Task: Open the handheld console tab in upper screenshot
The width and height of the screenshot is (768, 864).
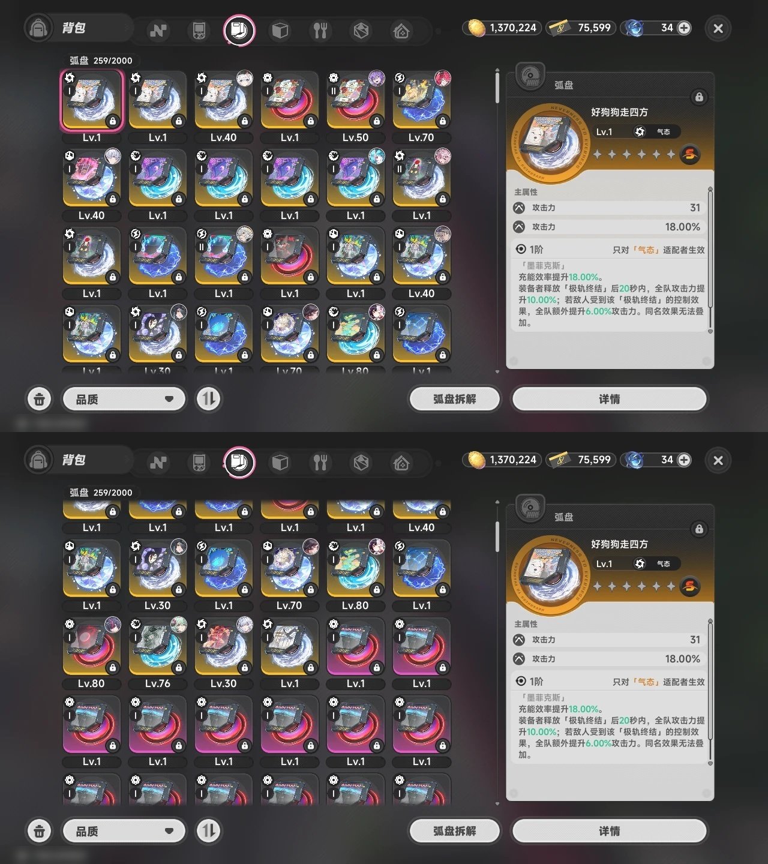Action: pyautogui.click(x=199, y=30)
